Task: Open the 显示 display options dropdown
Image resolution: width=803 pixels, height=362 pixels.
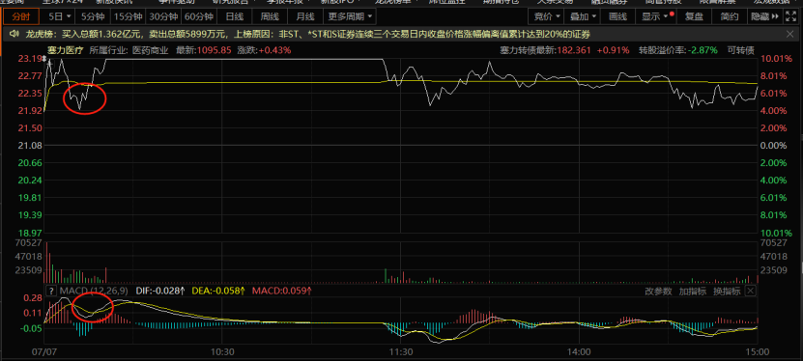Action: (656, 16)
